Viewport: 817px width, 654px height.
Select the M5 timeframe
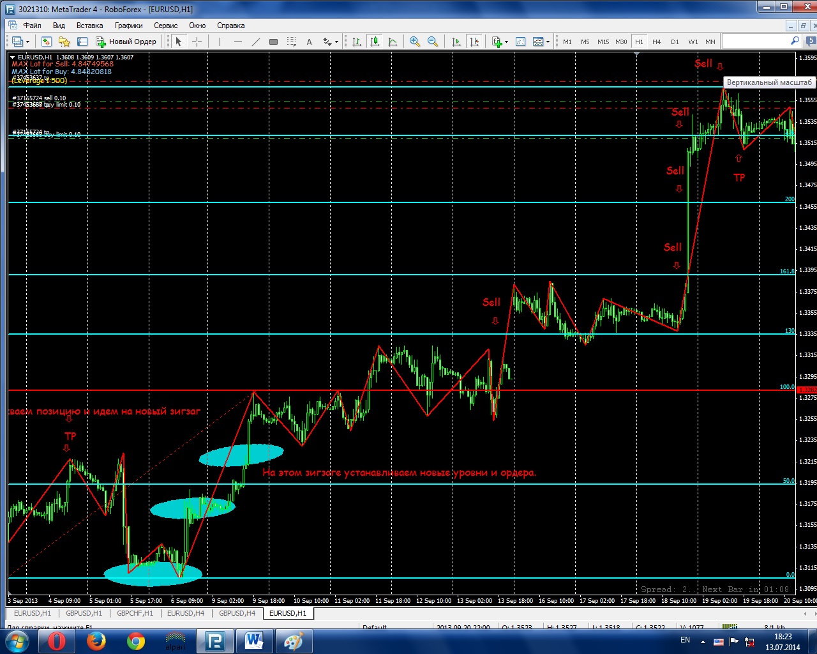coord(585,42)
